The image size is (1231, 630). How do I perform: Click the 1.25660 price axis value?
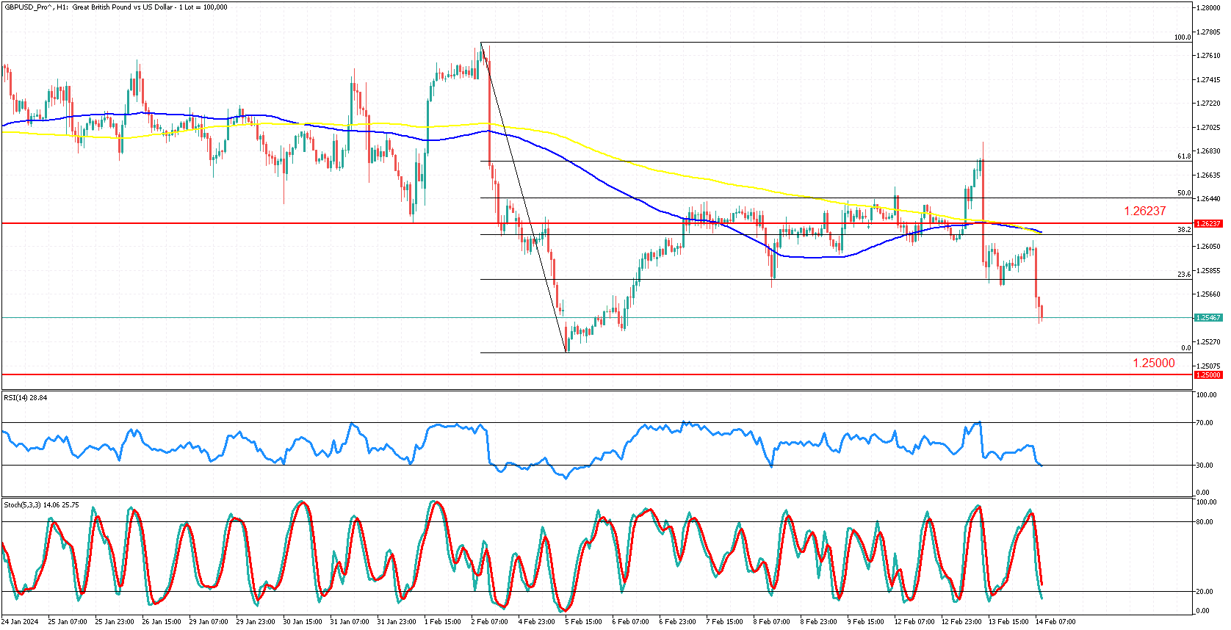(1208, 294)
